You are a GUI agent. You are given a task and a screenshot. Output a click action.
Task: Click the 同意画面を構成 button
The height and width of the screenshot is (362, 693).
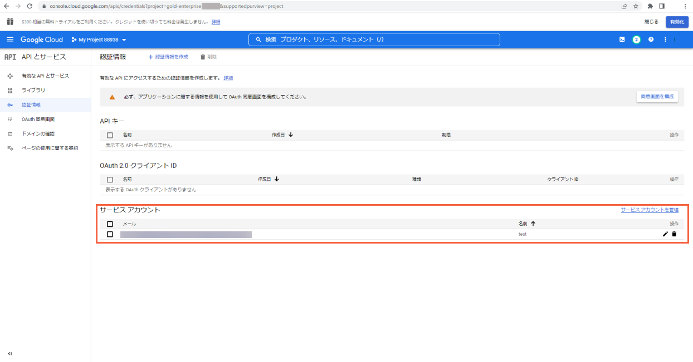(x=657, y=97)
